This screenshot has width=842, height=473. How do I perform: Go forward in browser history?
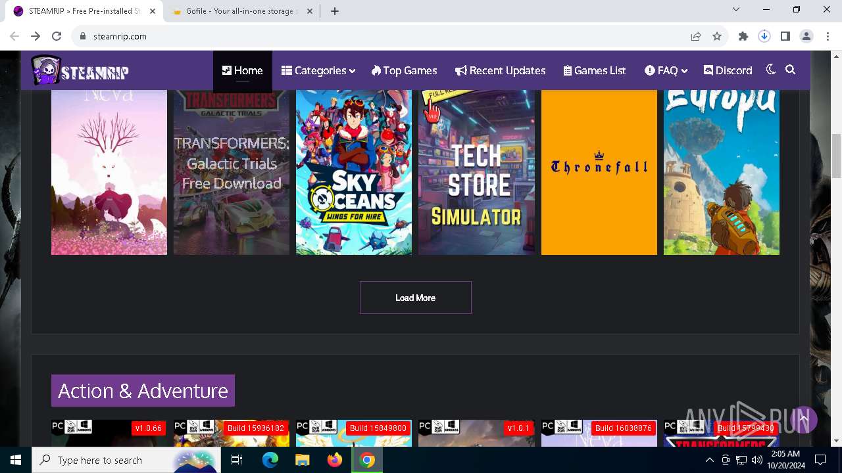[36, 36]
